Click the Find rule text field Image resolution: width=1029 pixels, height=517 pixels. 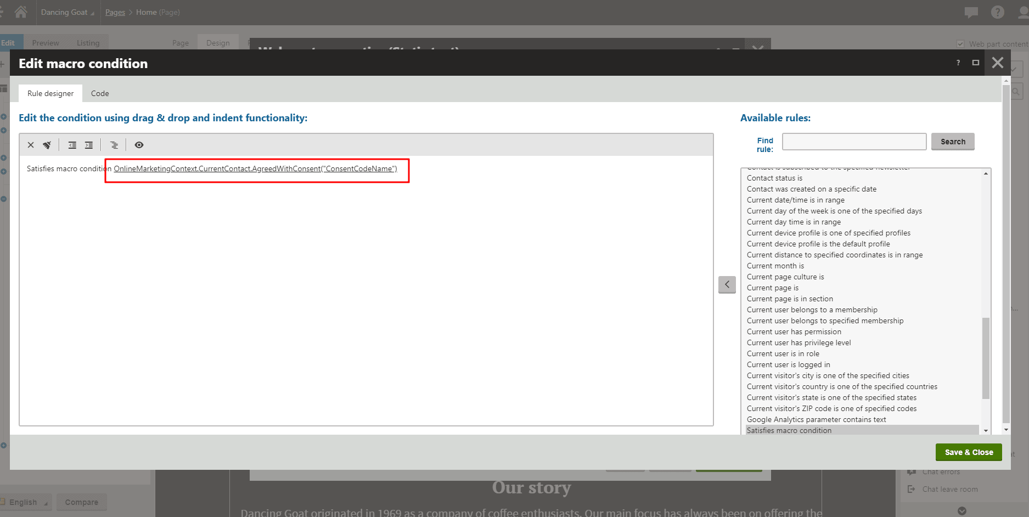[x=854, y=142]
